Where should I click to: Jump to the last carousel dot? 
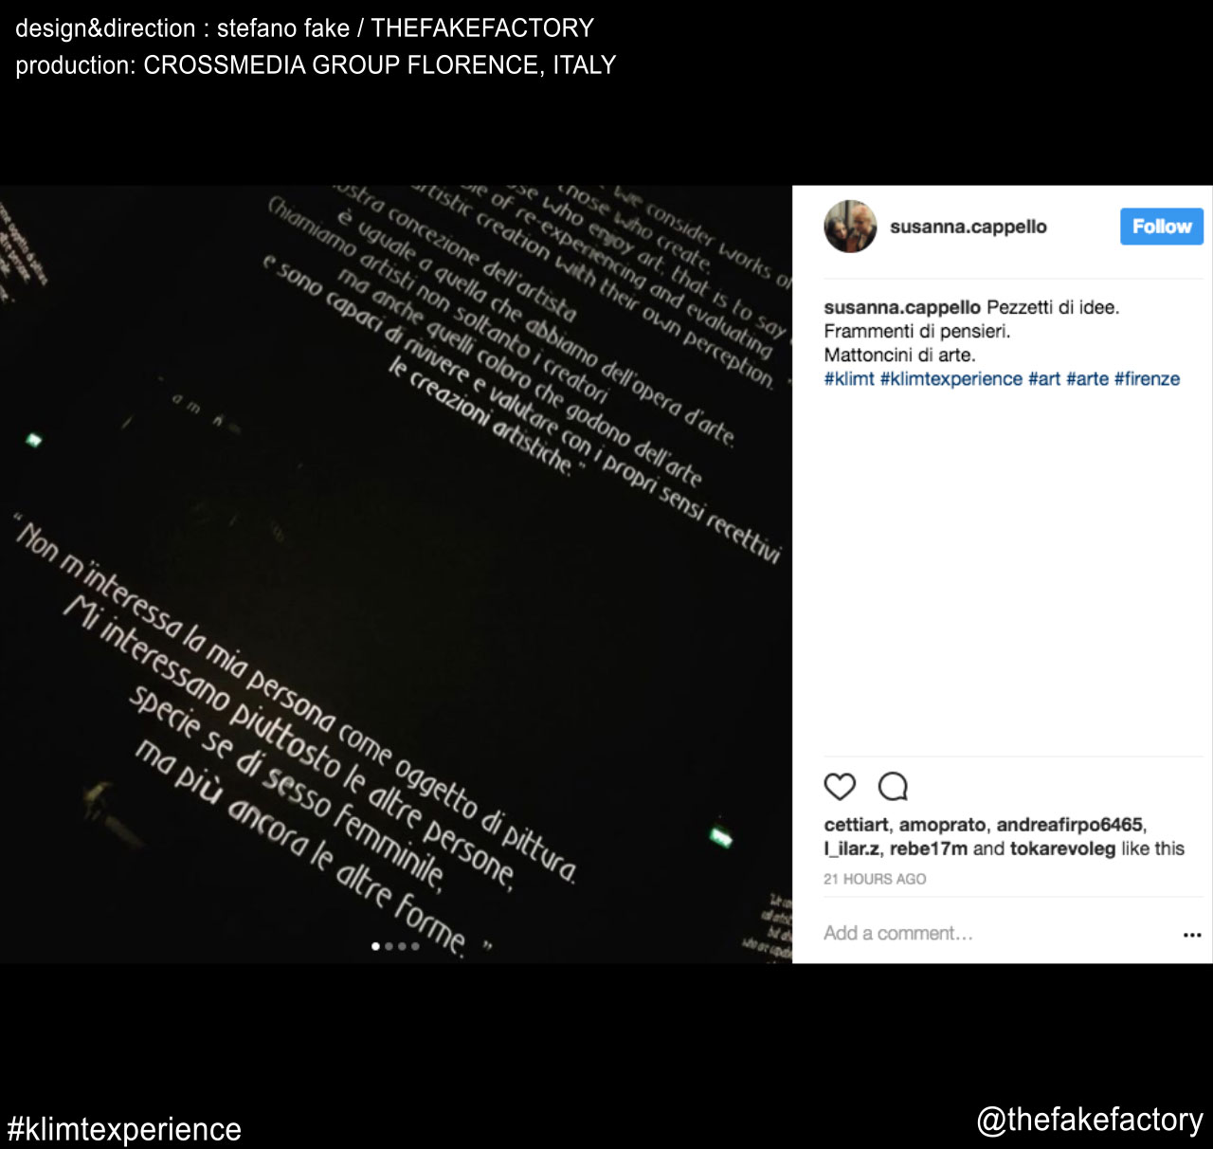415,946
